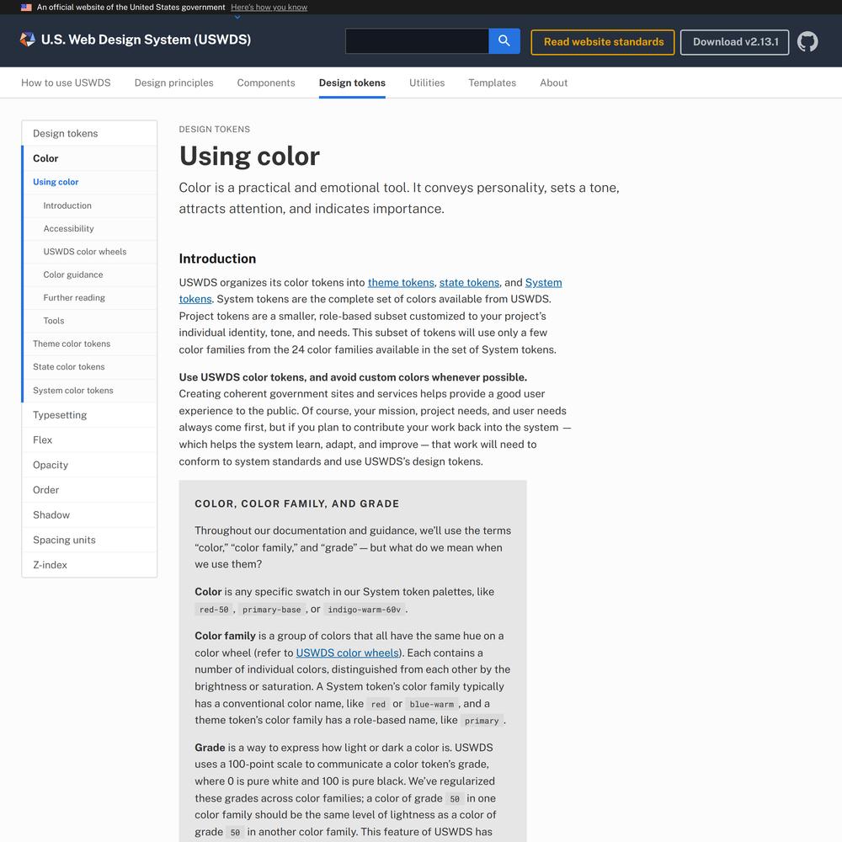
Task: Open the GitHub octocat icon
Action: (x=807, y=41)
